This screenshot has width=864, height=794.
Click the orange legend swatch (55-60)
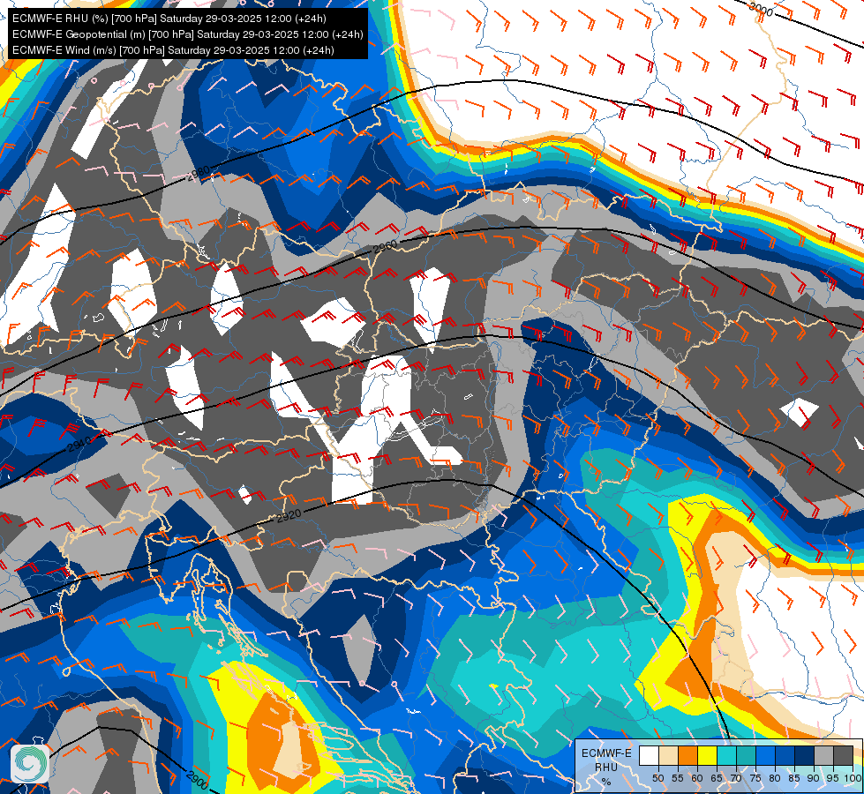pos(687,755)
